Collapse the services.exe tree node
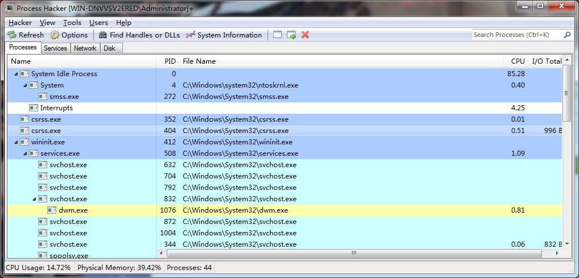 25,153
